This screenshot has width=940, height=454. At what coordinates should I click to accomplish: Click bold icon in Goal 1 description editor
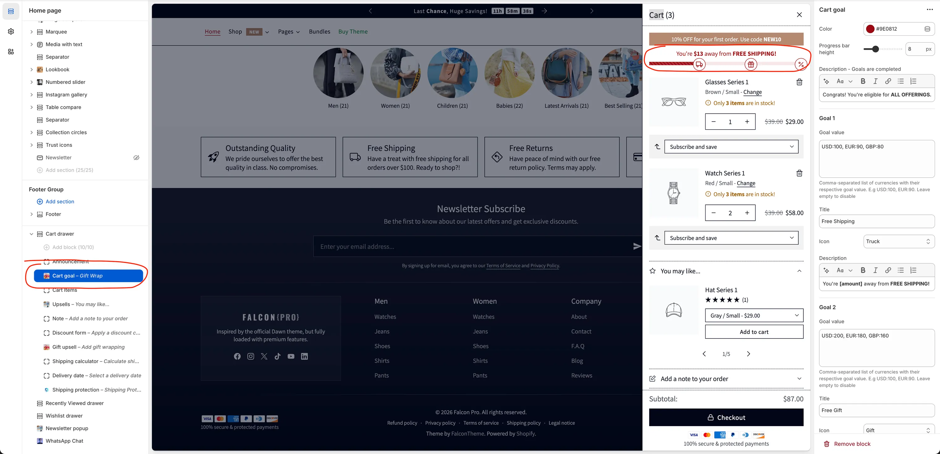[863, 270]
